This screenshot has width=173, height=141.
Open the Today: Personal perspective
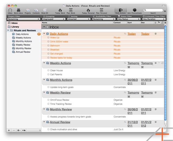tap(88, 11)
